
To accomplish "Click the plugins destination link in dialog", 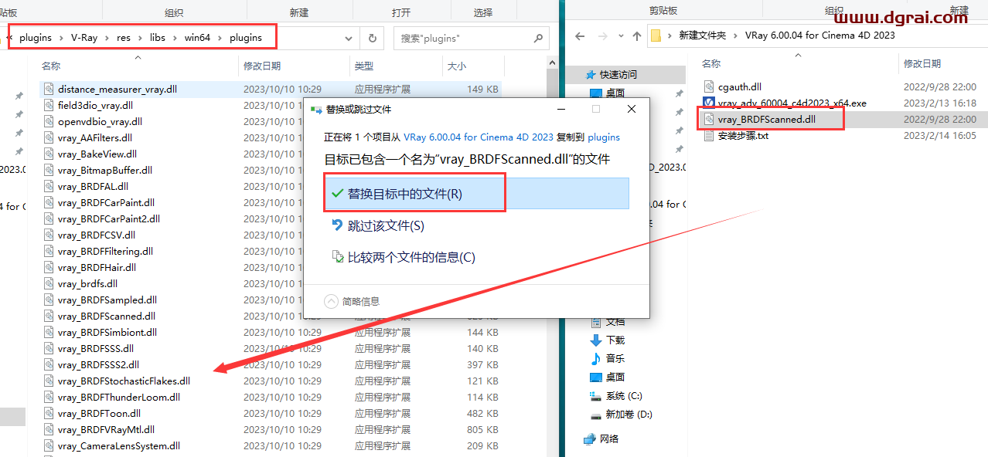I will click(x=604, y=137).
